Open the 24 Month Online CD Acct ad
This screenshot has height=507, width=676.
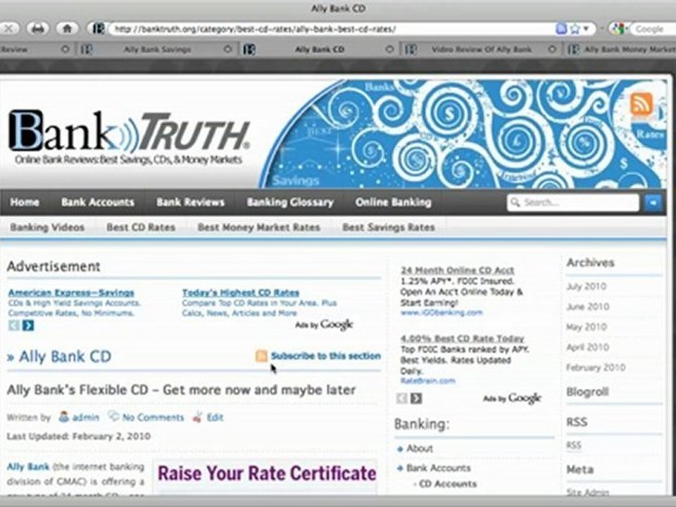(458, 270)
